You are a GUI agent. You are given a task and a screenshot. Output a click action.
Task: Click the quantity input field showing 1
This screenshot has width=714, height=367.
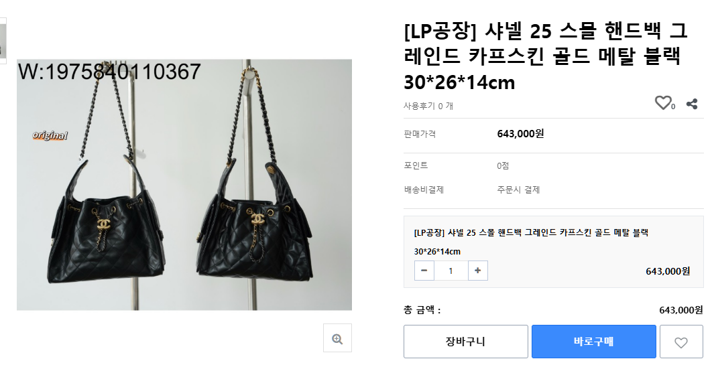[451, 271]
